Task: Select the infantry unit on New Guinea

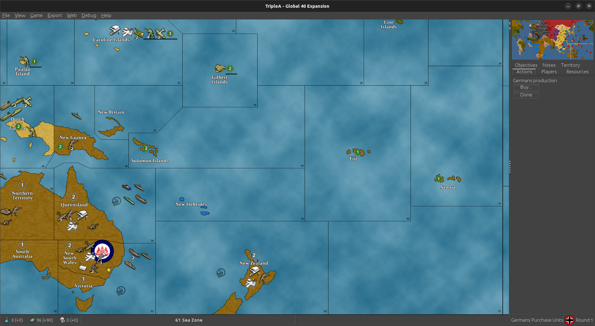Action: [73, 145]
